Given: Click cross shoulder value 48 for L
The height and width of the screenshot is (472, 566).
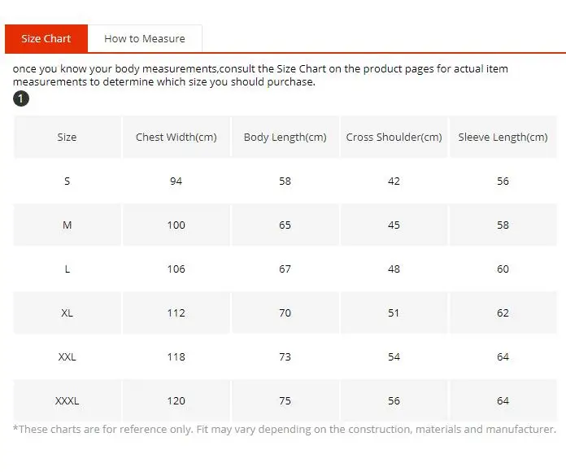Looking at the screenshot, I should (394, 269).
